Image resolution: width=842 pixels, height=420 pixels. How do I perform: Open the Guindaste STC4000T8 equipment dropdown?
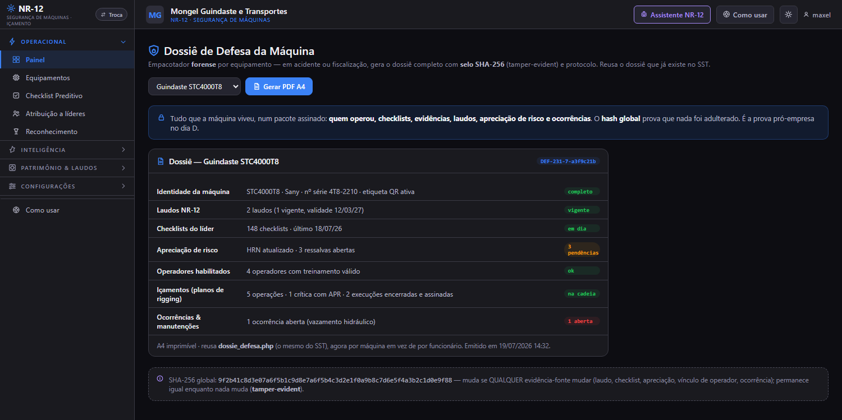click(x=194, y=86)
